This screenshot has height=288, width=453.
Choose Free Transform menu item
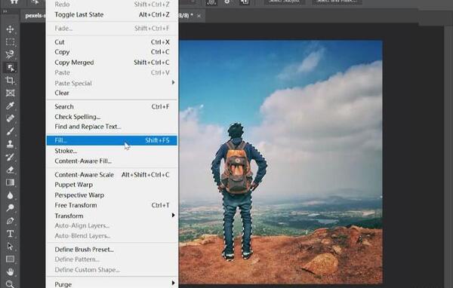point(112,205)
